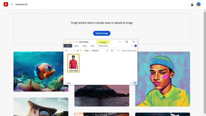Refresh the Downloads folder

[112, 51]
